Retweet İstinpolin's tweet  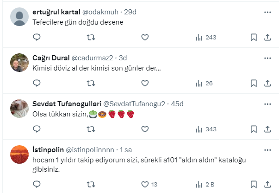[x=91, y=183]
